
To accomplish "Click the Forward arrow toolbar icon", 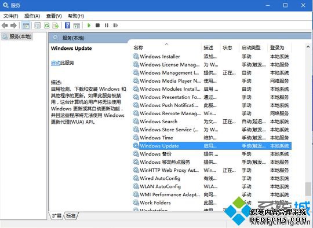I will tap(13, 25).
